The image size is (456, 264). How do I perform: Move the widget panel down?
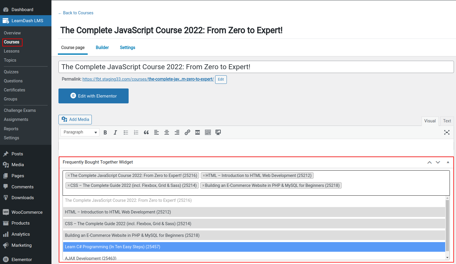[x=438, y=162]
